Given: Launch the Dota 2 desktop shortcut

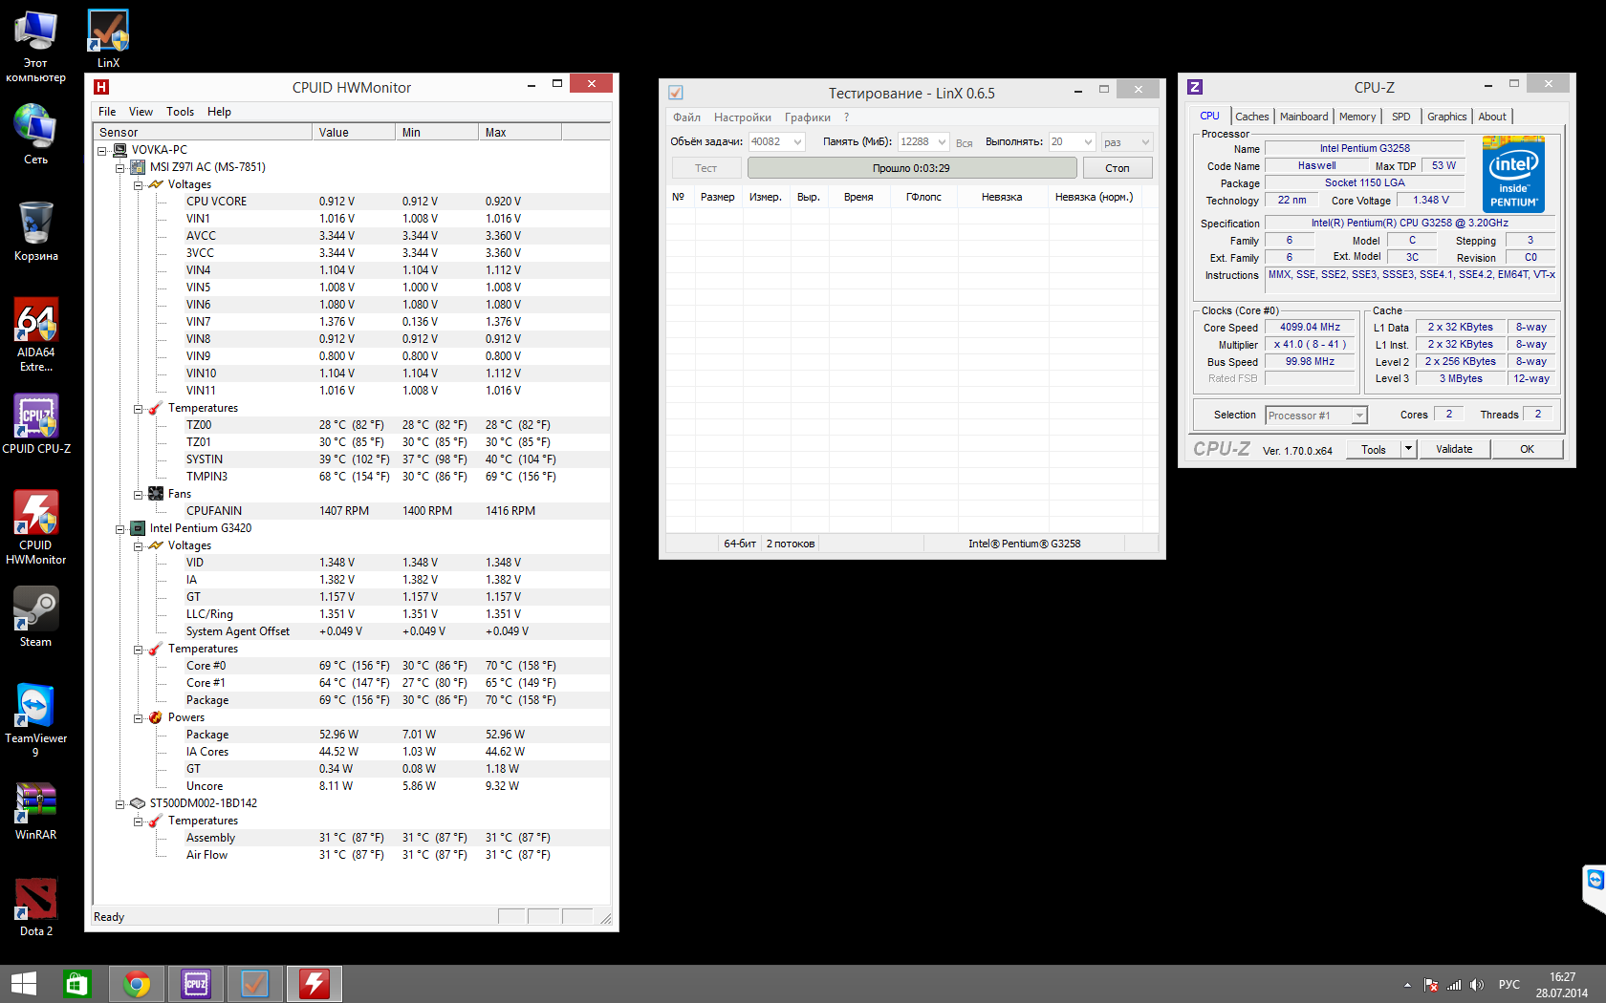Looking at the screenshot, I should point(35,907).
